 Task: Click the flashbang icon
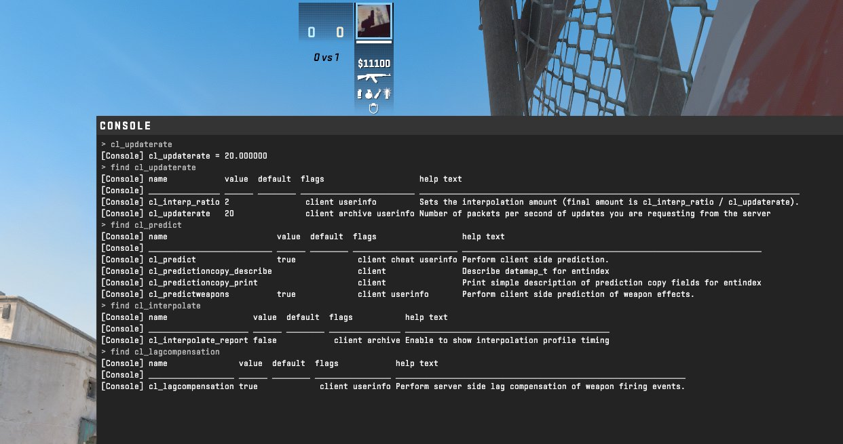click(x=387, y=94)
